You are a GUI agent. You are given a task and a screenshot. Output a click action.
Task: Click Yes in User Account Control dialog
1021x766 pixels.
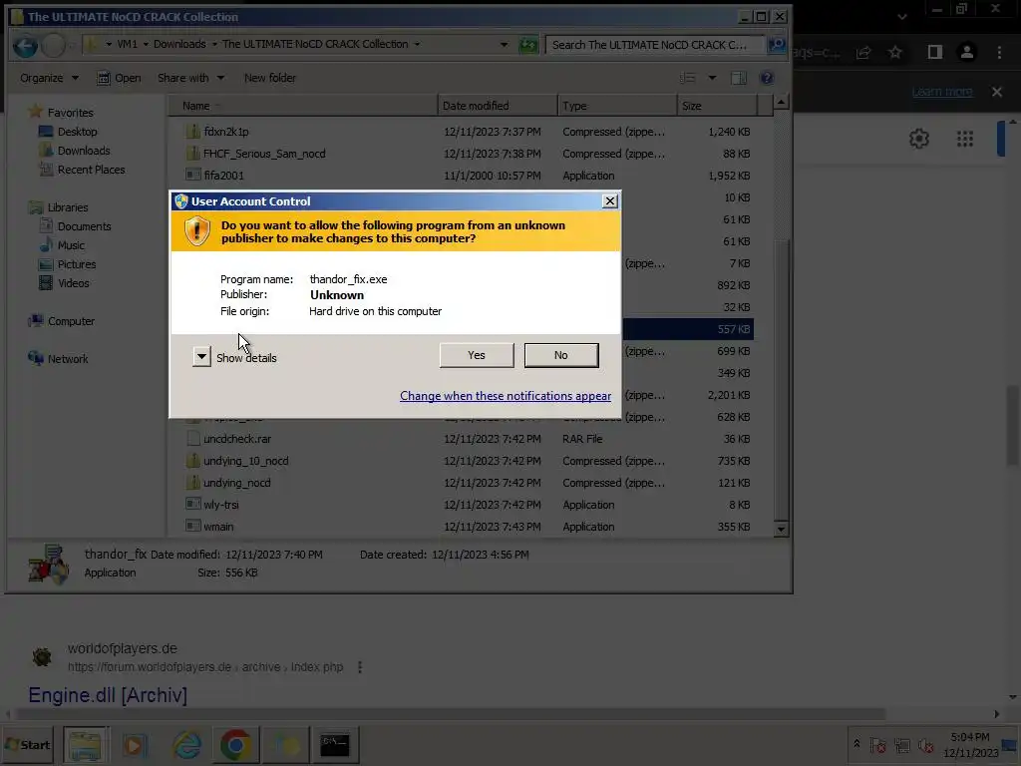click(x=476, y=355)
